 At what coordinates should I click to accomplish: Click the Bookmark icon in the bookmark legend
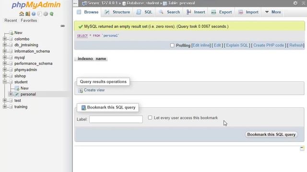point(83,107)
